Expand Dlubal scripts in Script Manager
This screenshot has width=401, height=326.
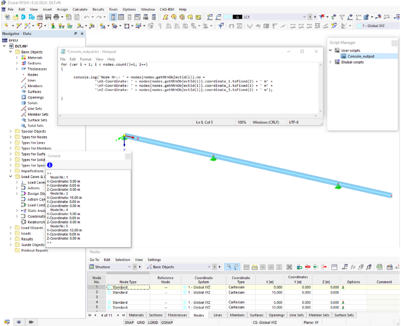pyautogui.click(x=330, y=62)
